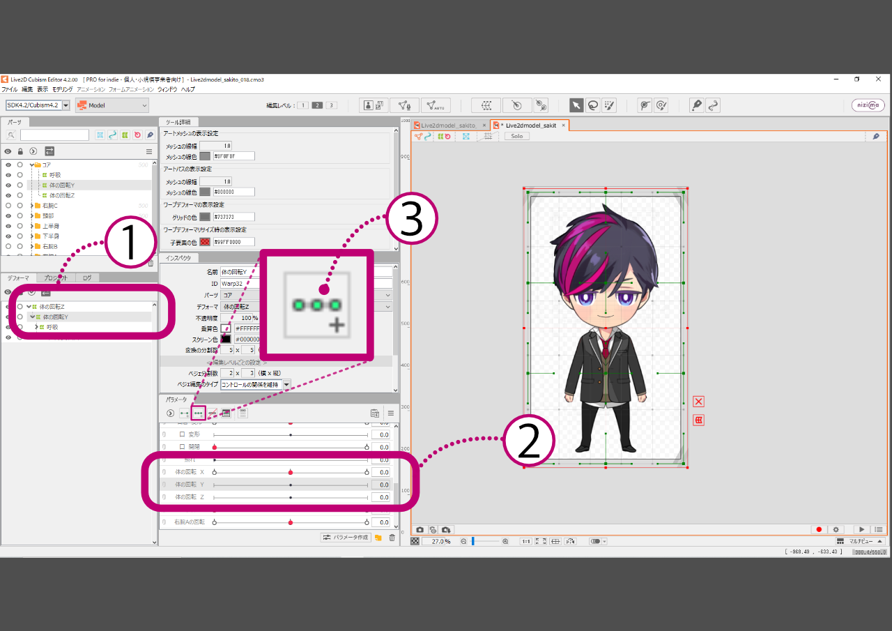The image size is (892, 631).
Task: Toggle visibility of the 上半身 part
Action: point(8,226)
